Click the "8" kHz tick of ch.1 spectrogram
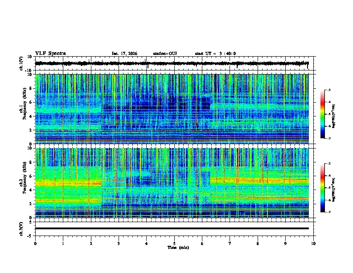The width and height of the screenshot is (353, 273). pos(31,88)
